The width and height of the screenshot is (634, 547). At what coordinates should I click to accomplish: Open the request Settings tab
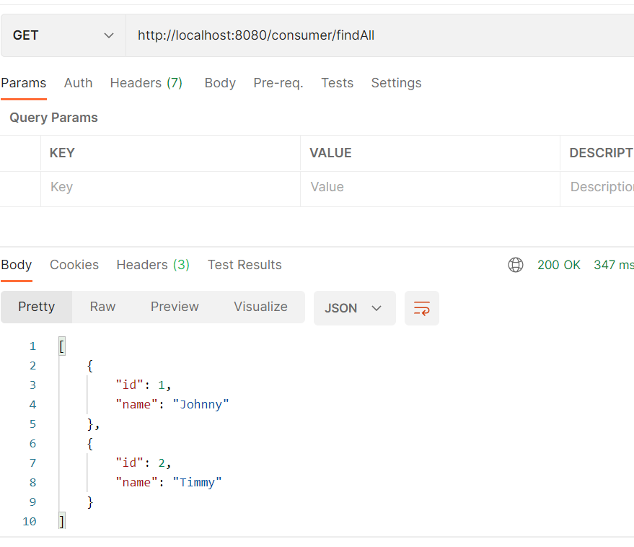(396, 83)
